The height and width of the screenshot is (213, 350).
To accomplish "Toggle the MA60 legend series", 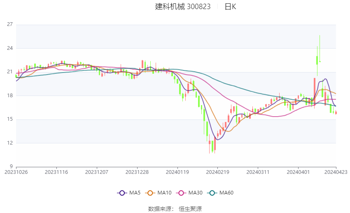I will pyautogui.click(x=220, y=193).
